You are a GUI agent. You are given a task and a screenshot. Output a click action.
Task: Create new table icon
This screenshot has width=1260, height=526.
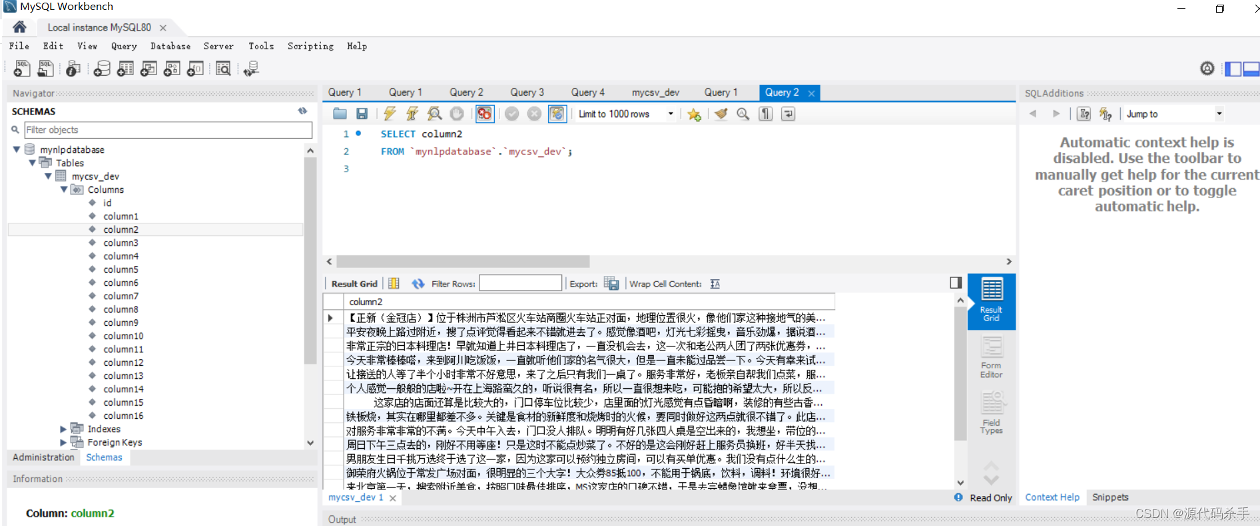(125, 68)
